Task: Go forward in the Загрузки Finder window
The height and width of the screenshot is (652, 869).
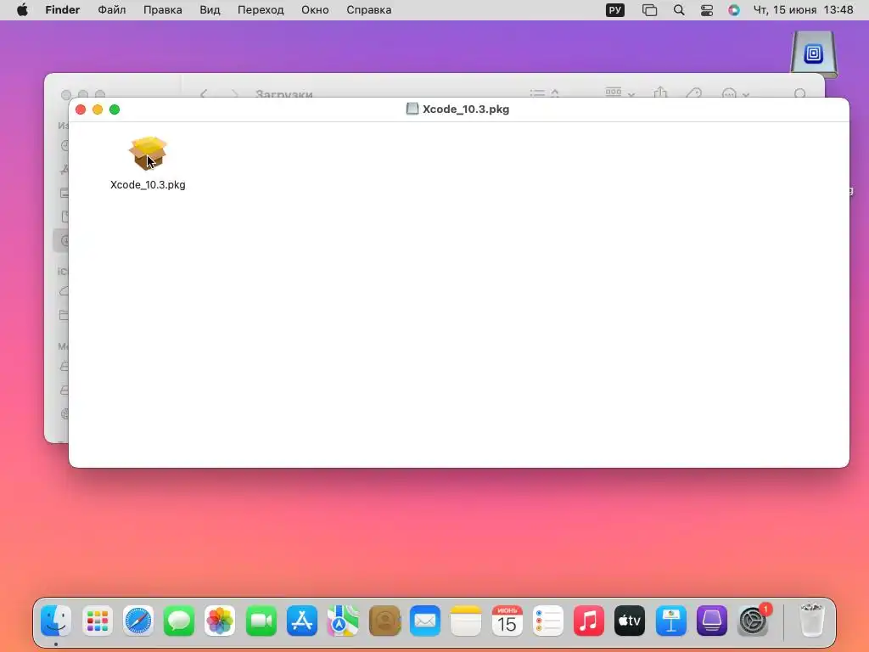Action: [x=234, y=93]
